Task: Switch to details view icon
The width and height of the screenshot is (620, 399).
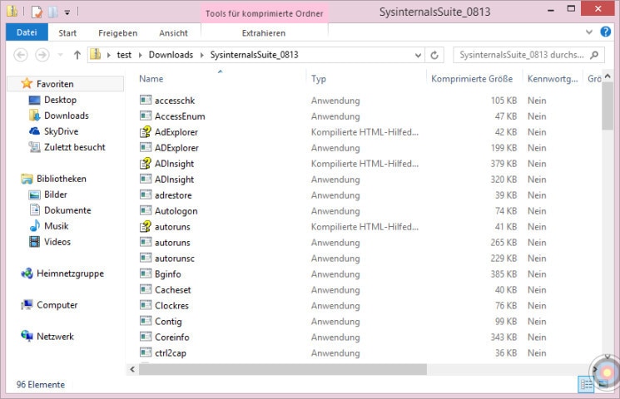Action: click(586, 384)
